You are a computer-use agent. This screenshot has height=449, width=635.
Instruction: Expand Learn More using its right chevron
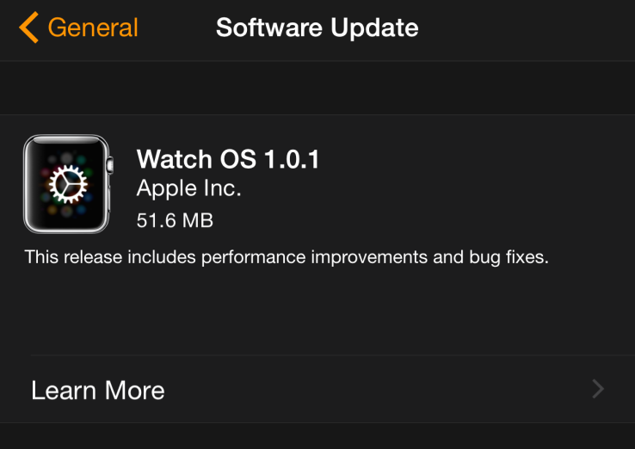coord(599,390)
